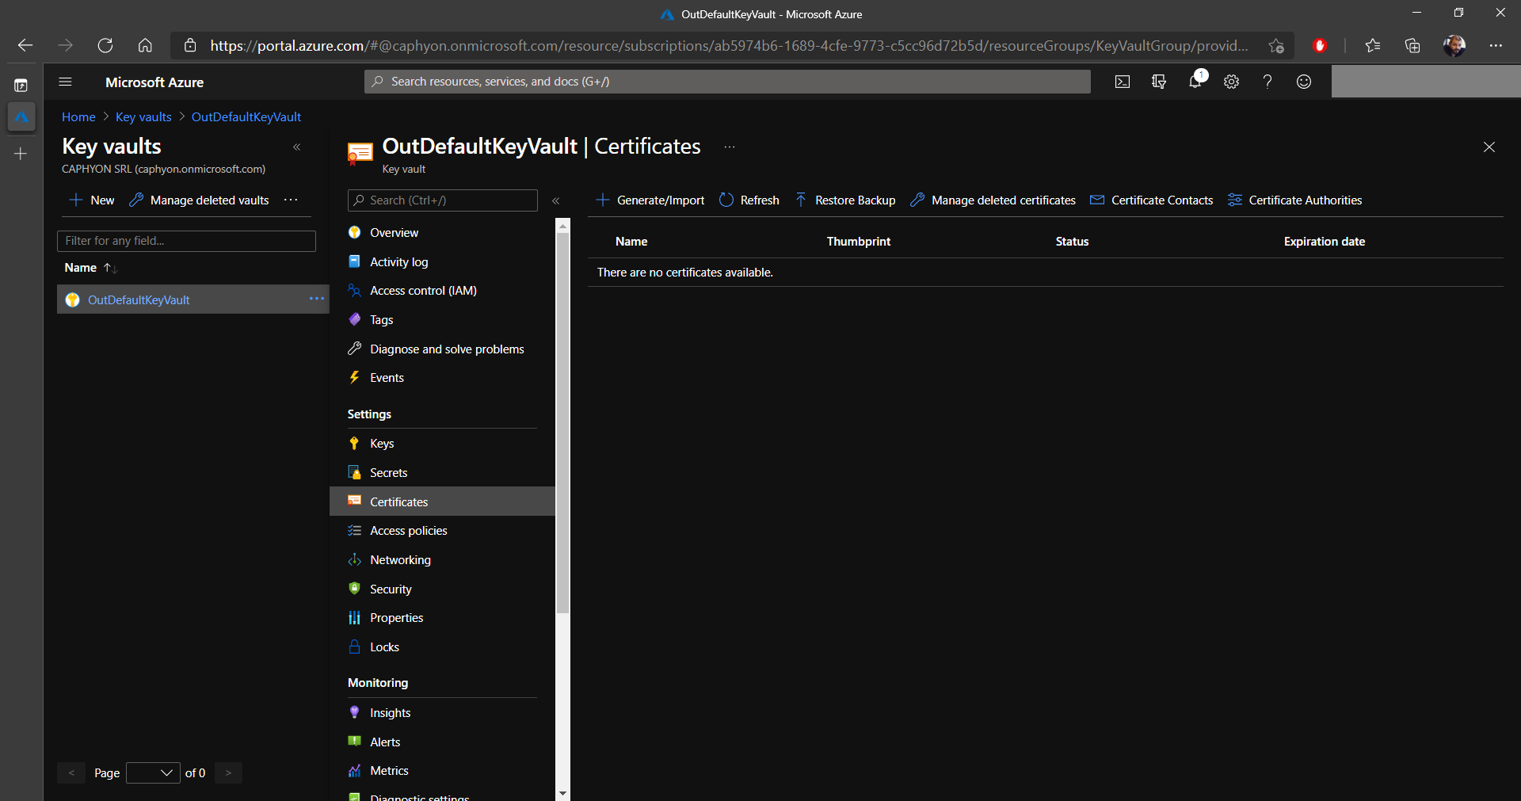Open browser Collections icon

click(1412, 46)
